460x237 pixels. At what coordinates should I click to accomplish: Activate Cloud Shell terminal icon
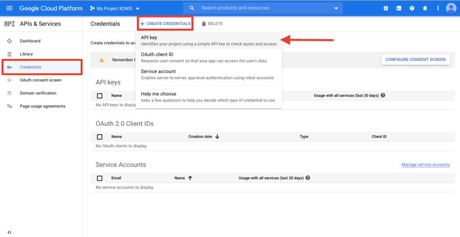tap(399, 8)
